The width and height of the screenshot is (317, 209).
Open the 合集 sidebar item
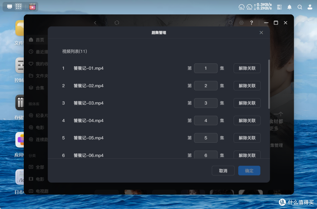point(37,88)
